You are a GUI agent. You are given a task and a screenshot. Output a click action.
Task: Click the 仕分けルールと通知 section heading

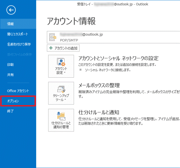(99, 112)
